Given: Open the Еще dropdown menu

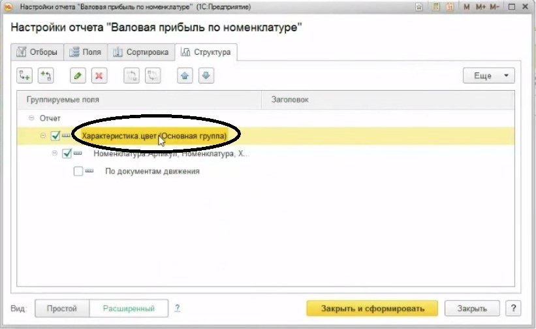Looking at the screenshot, I should 488,76.
